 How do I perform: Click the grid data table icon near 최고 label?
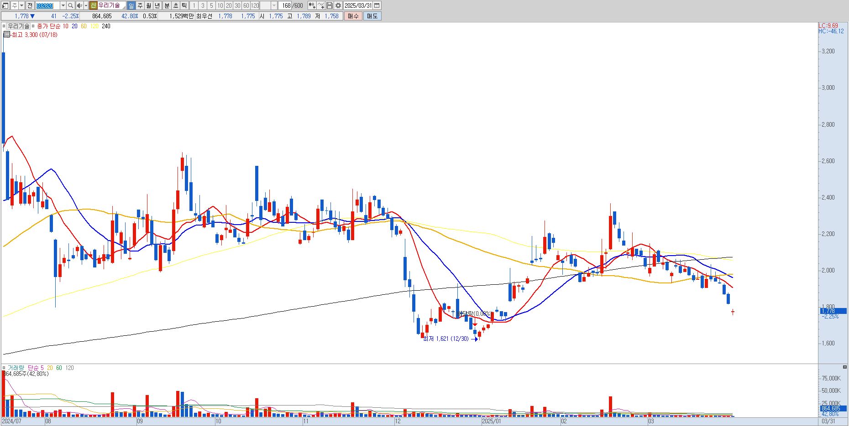coord(7,35)
